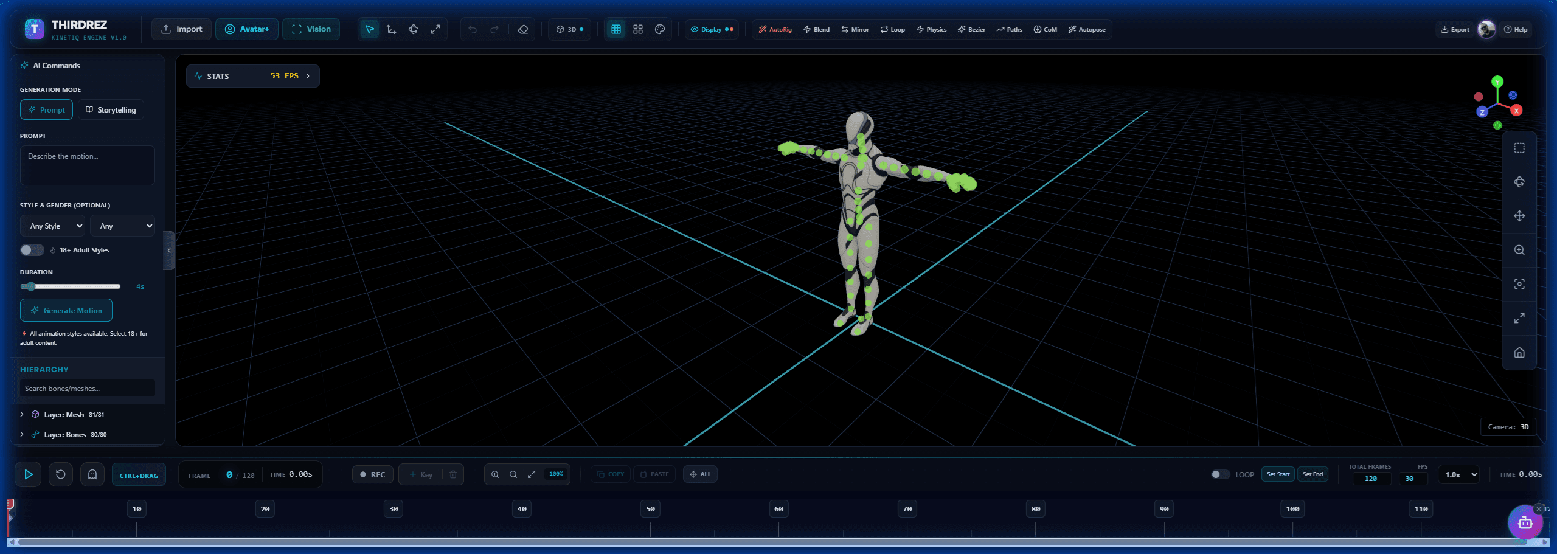Open the color palette icon in the toolbar

pos(660,29)
